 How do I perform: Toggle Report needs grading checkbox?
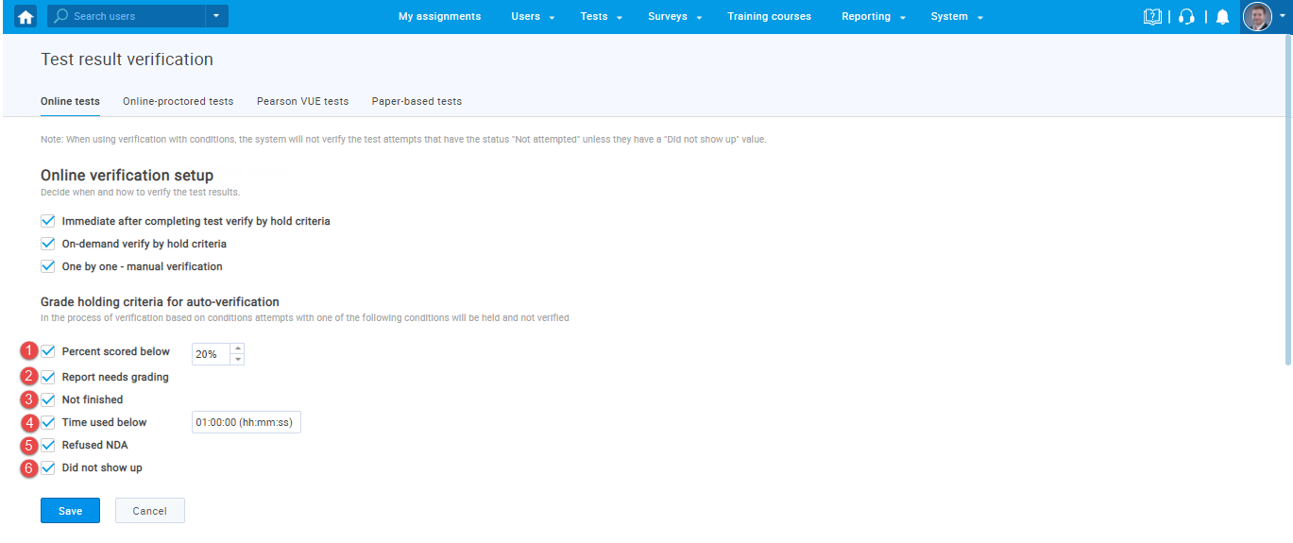point(48,377)
